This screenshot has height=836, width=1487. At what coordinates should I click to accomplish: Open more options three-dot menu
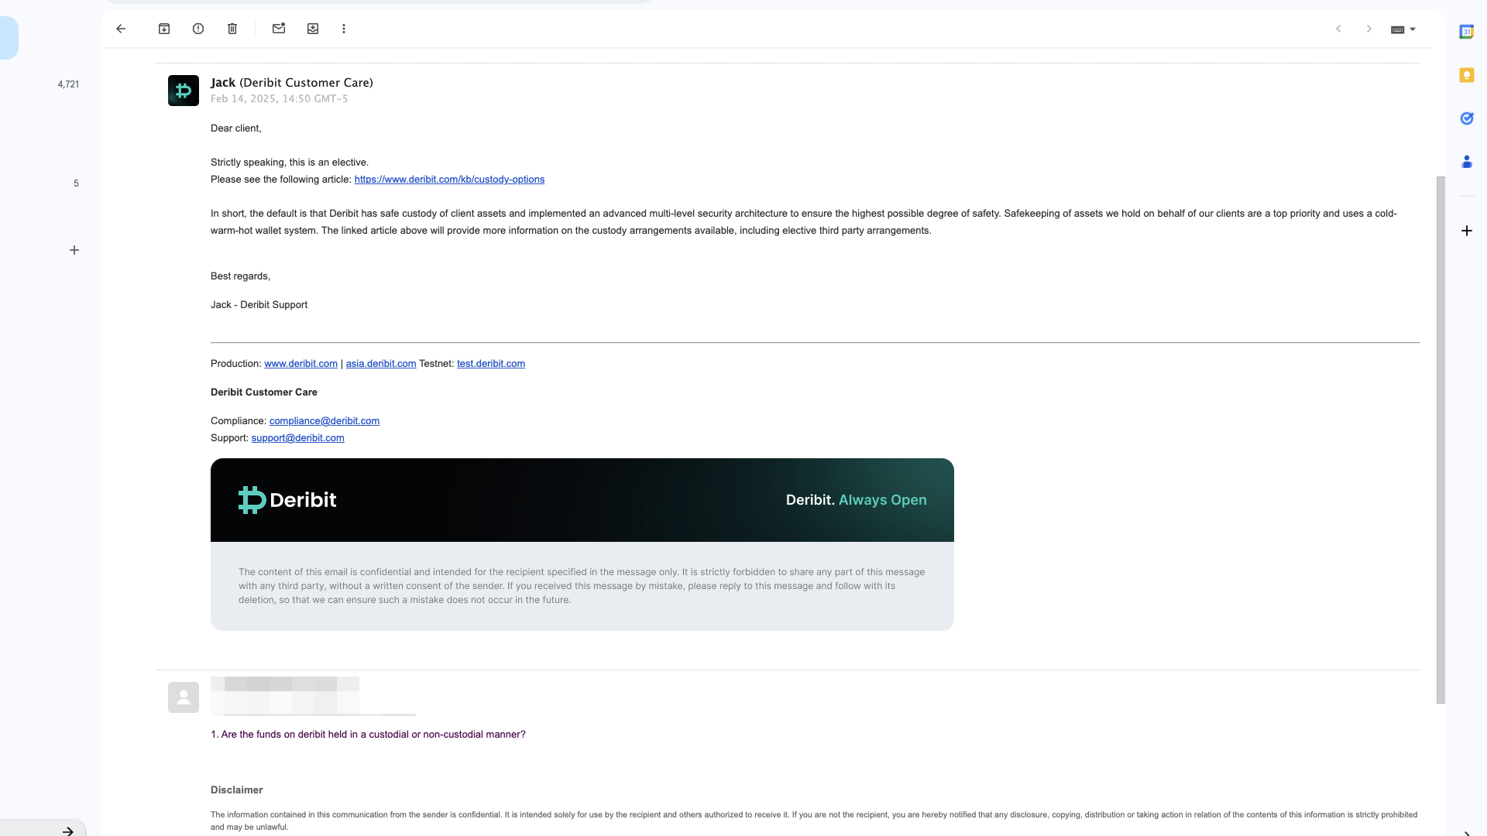coord(344,29)
